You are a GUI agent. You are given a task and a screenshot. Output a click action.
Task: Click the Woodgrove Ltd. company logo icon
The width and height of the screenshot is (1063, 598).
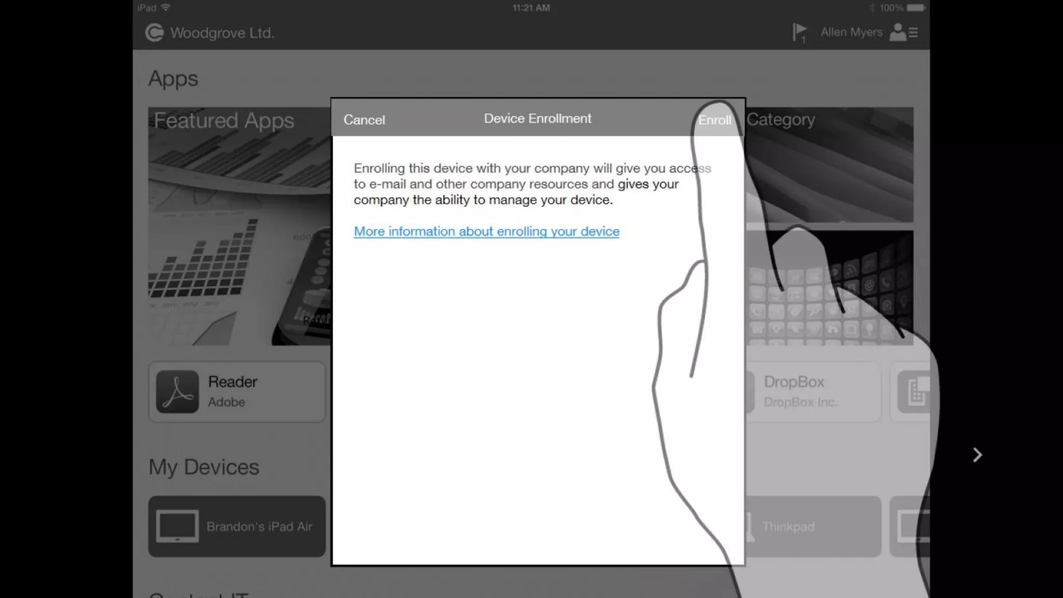(154, 33)
